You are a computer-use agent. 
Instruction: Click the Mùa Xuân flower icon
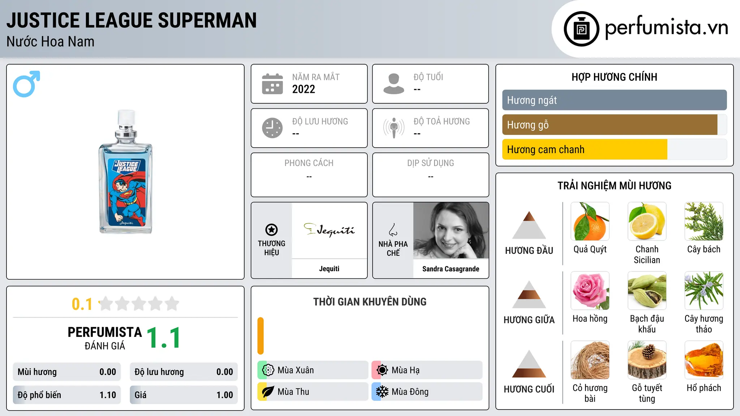pos(268,370)
